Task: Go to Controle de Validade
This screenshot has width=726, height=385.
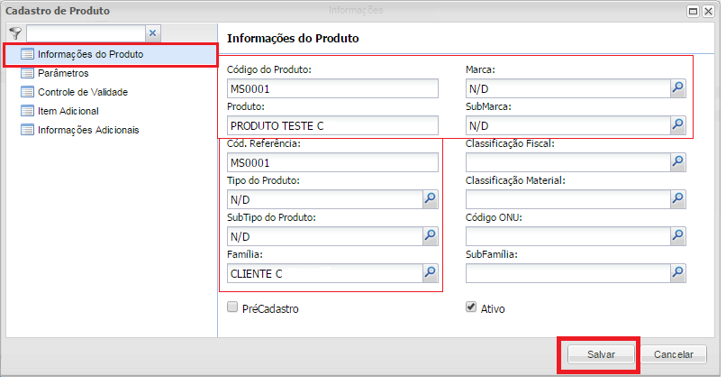Action: [82, 92]
